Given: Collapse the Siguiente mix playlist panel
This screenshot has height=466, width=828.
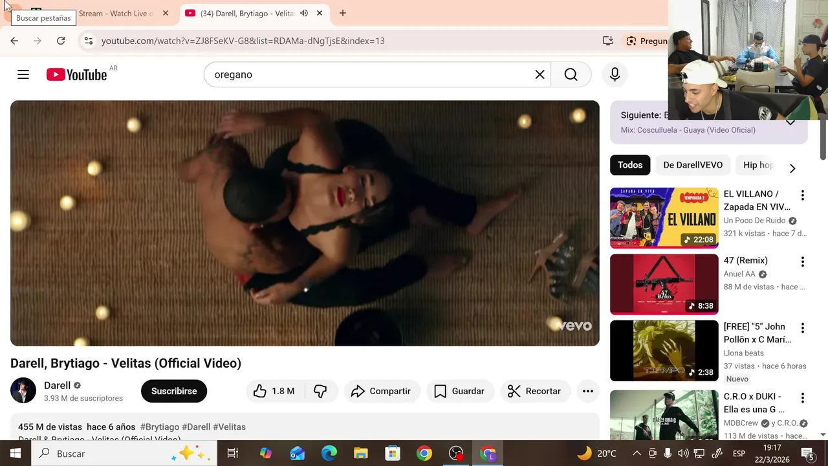Looking at the screenshot, I should pos(790,122).
